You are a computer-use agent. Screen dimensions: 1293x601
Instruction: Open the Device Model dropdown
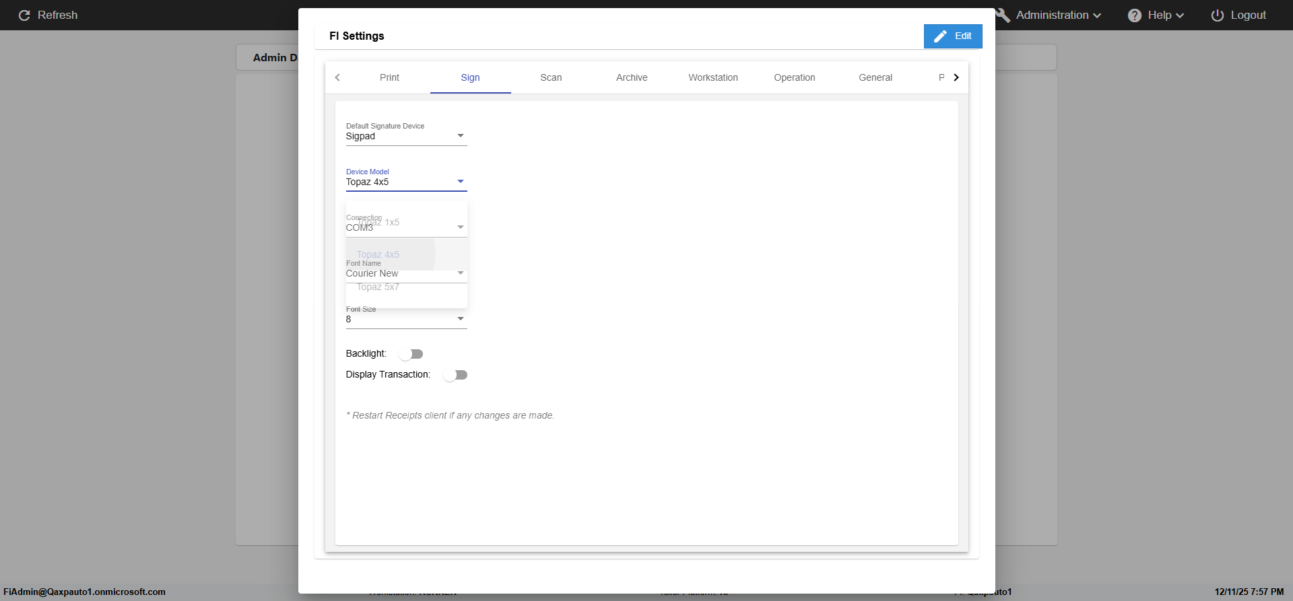tap(406, 182)
